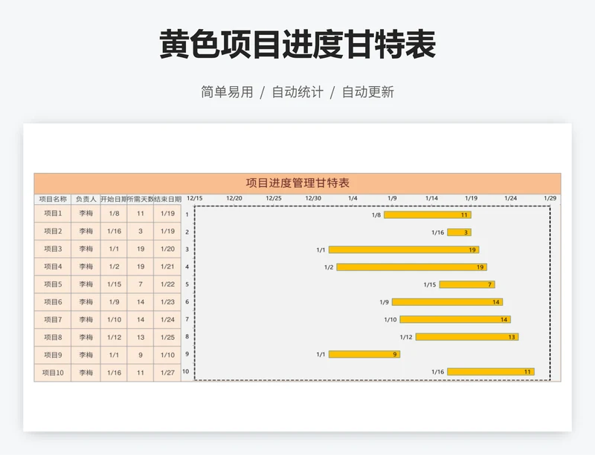Select the Gantt bar labeled 9
This screenshot has height=455, width=595.
(364, 354)
